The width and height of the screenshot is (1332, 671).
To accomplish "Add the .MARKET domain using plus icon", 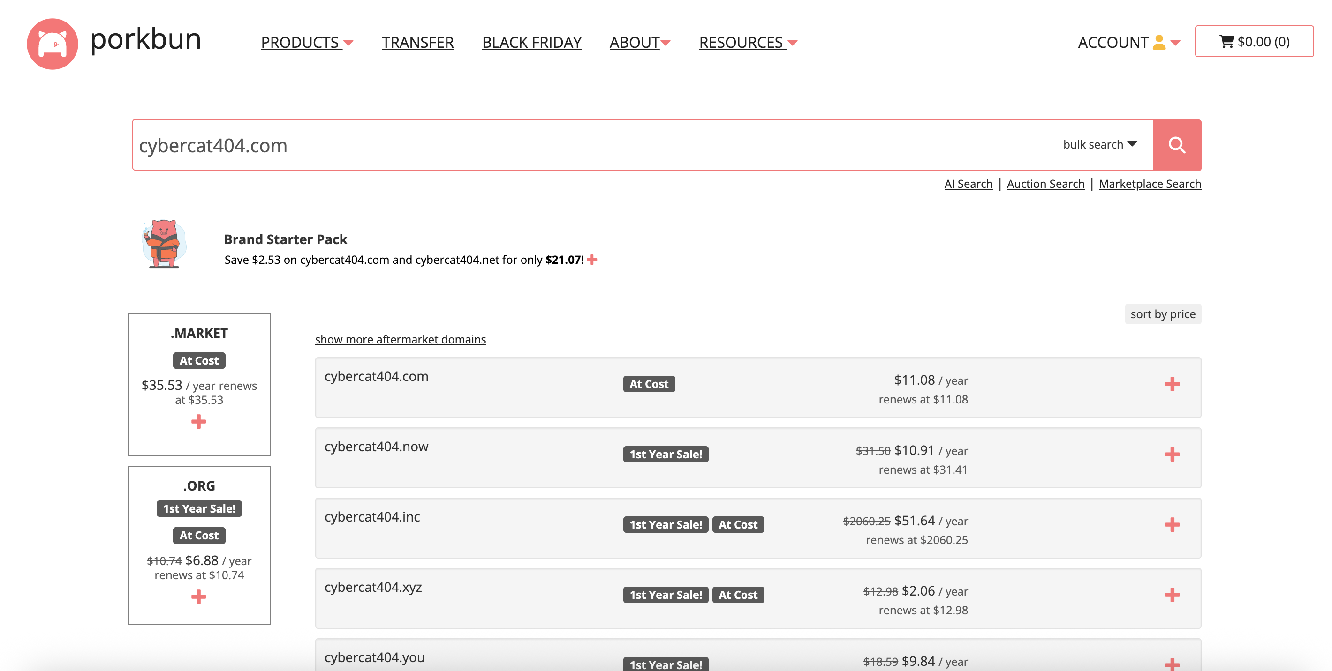I will tap(198, 422).
